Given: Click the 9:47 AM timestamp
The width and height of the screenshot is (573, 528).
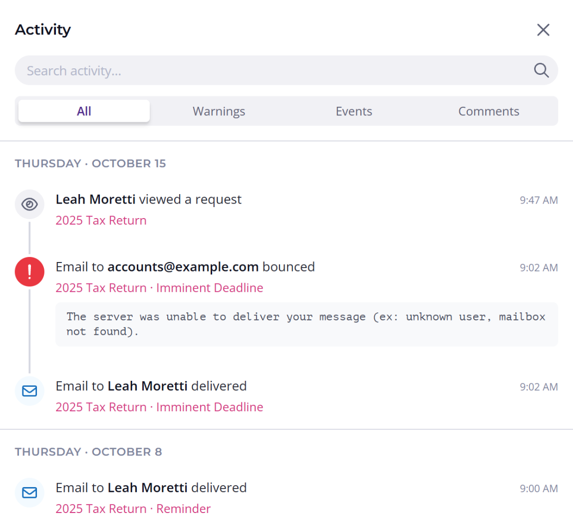Looking at the screenshot, I should (x=539, y=200).
